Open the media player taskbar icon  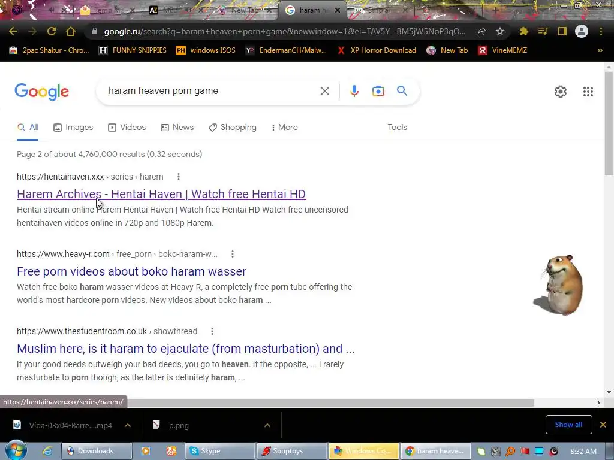[x=146, y=451]
